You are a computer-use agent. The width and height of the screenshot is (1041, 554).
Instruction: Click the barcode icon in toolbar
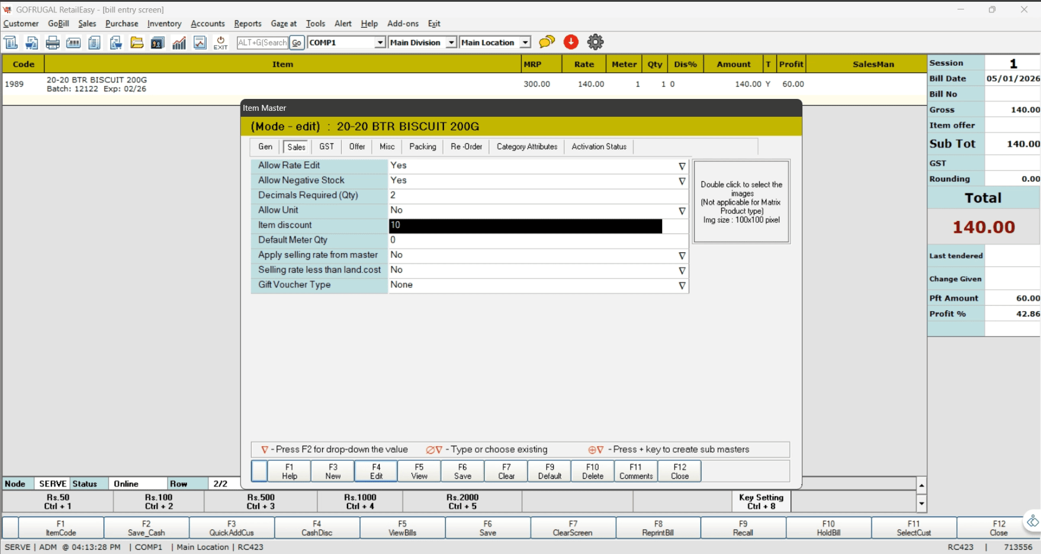[73, 43]
